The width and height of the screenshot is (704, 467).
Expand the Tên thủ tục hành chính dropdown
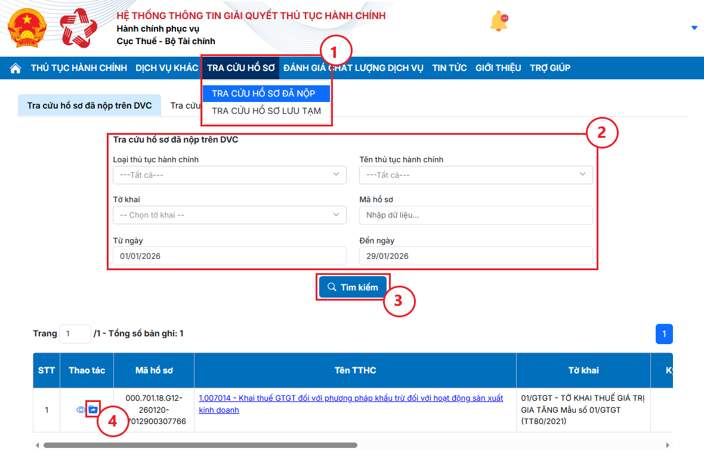475,175
